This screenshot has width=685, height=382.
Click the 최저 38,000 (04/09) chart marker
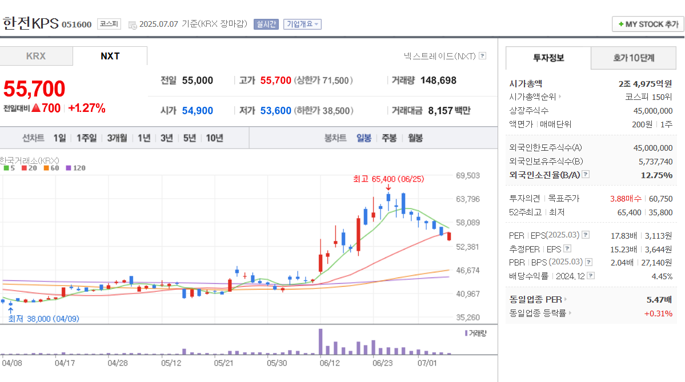point(43,319)
